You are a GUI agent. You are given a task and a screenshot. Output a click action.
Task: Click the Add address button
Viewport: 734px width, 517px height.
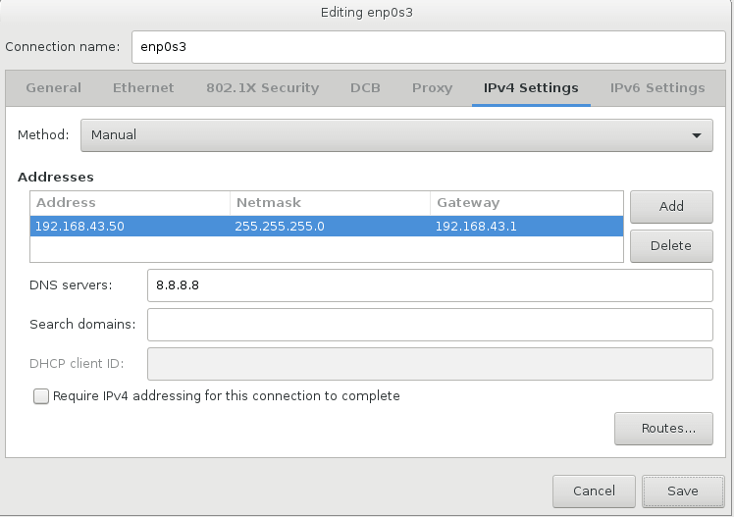click(x=671, y=207)
